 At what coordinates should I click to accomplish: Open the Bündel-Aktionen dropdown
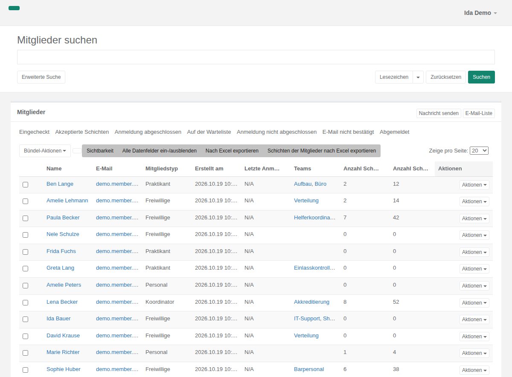pyautogui.click(x=45, y=151)
